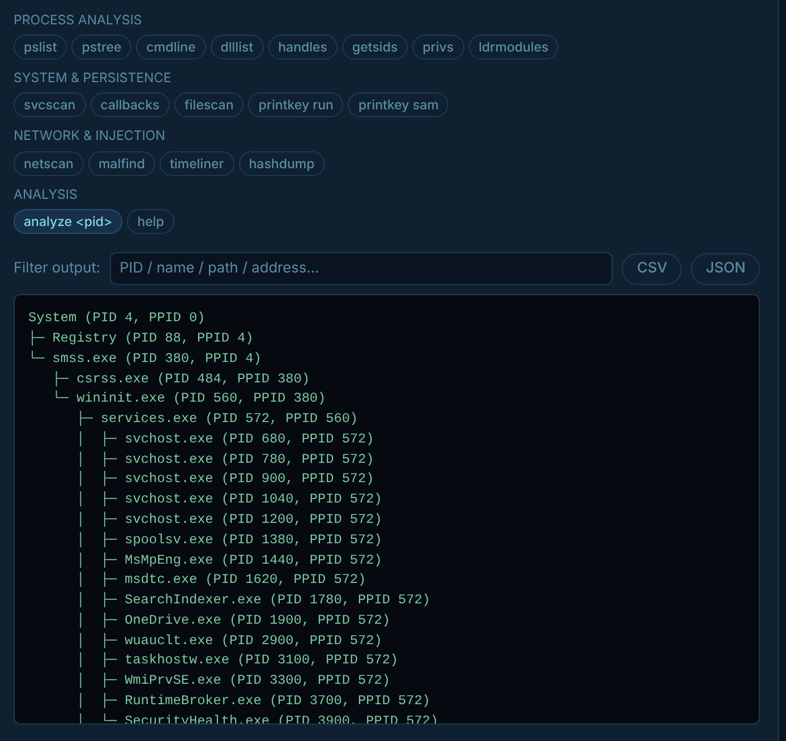Click the handles chip
This screenshot has height=741, width=786.
coord(302,47)
